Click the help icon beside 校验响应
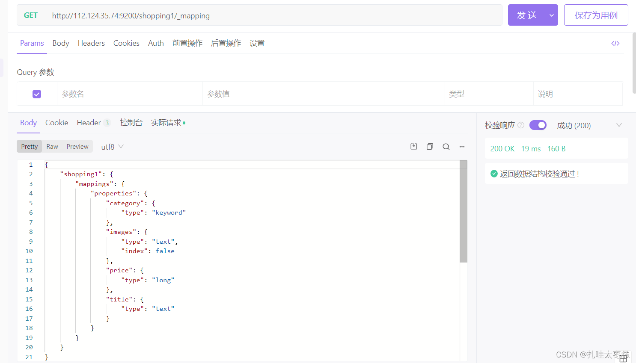The height and width of the screenshot is (363, 636). tap(521, 125)
